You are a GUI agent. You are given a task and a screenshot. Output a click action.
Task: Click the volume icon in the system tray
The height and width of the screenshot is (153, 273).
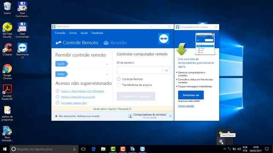239,149
